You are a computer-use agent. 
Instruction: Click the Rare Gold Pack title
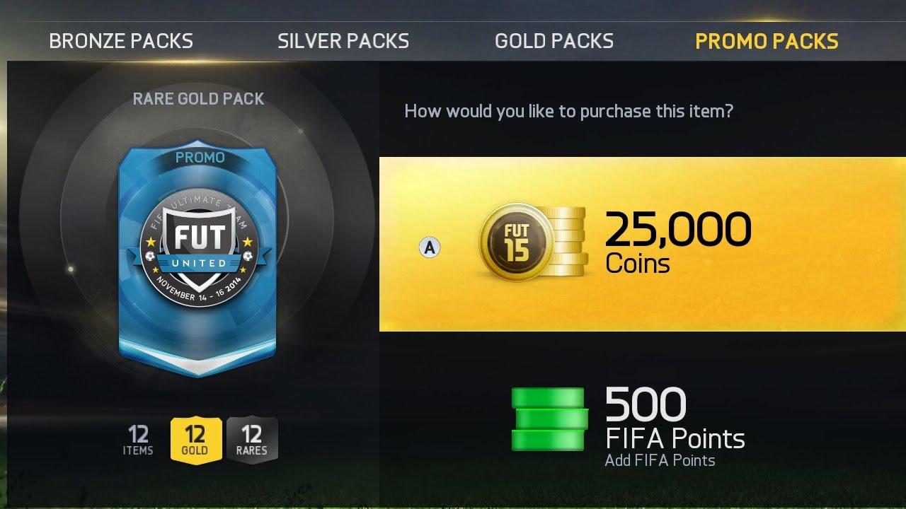click(x=199, y=99)
